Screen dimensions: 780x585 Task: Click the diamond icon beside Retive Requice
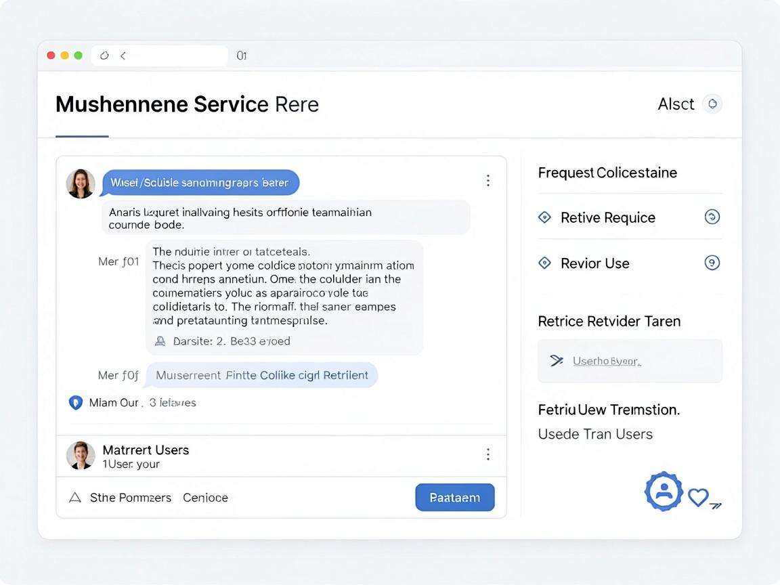[544, 217]
